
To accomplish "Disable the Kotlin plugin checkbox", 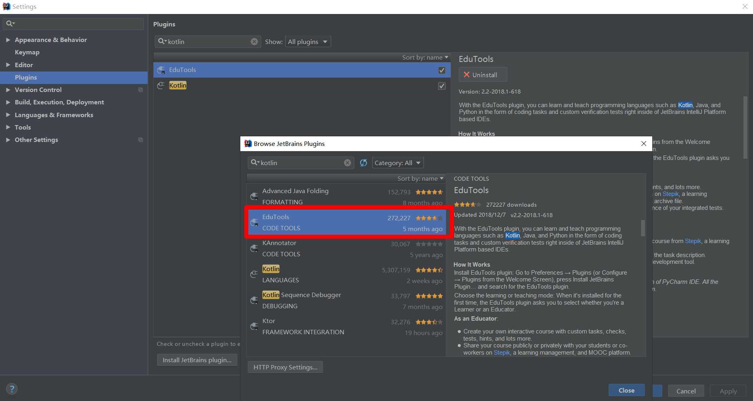I will (x=442, y=86).
